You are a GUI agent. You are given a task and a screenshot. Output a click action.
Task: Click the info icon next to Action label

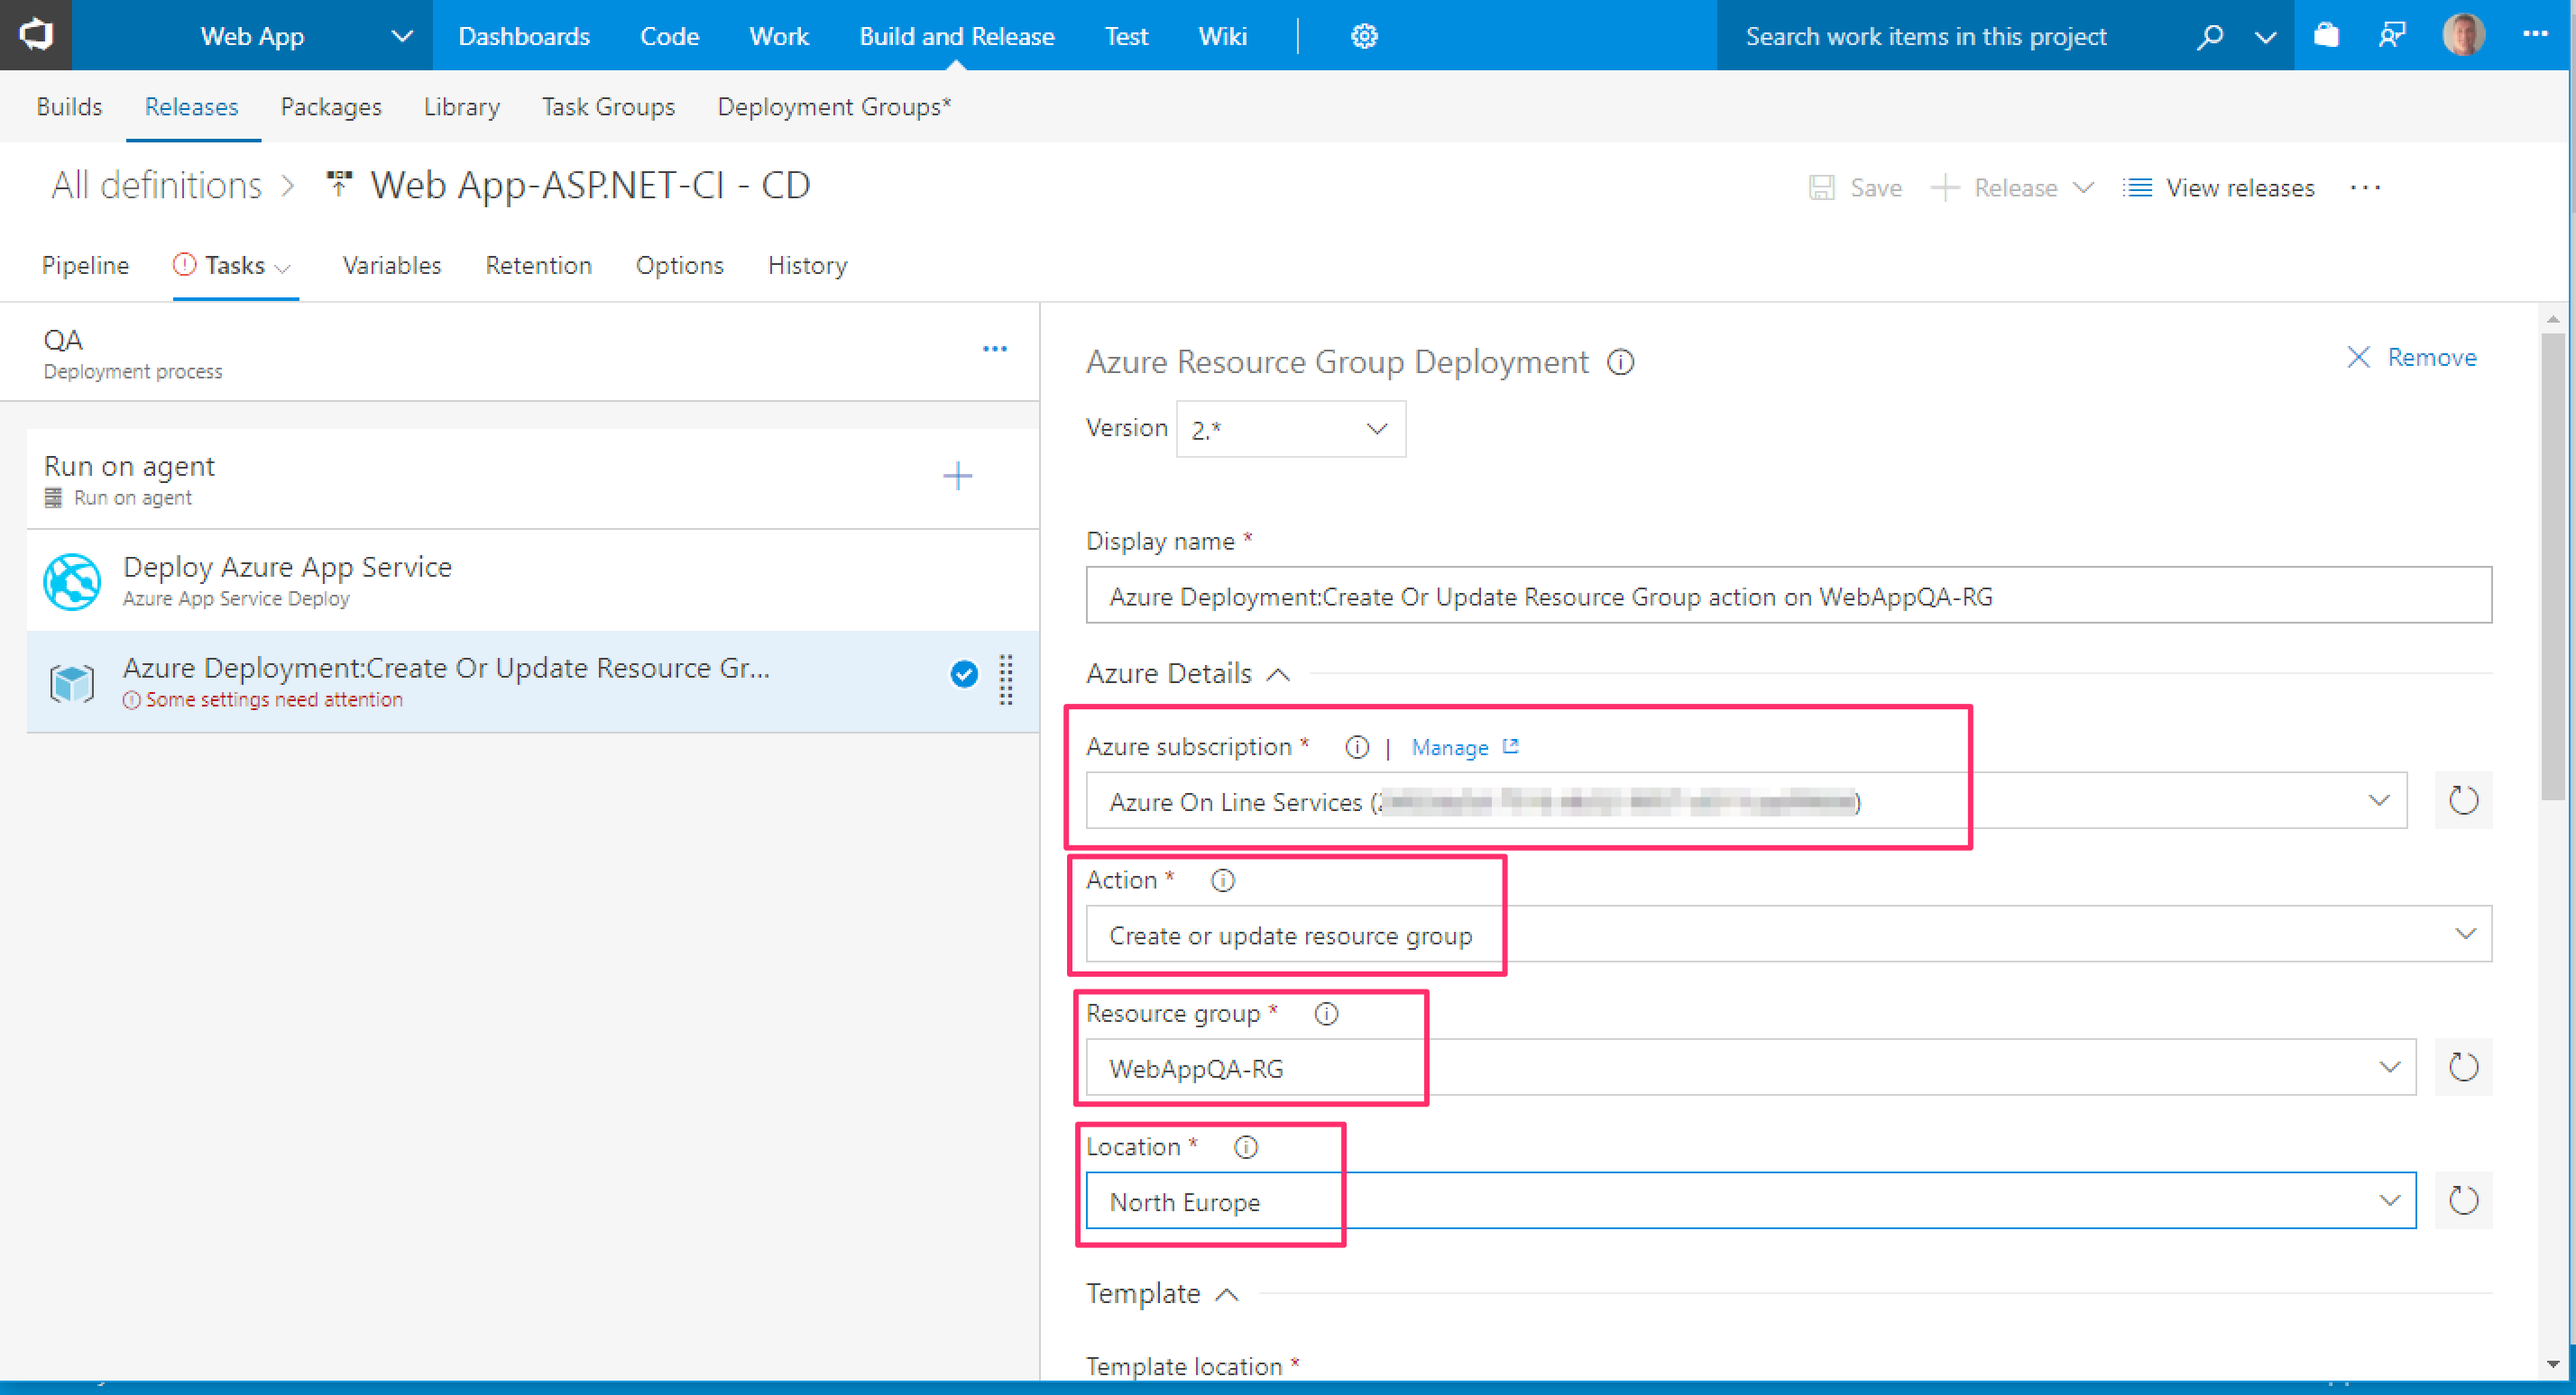1222,880
